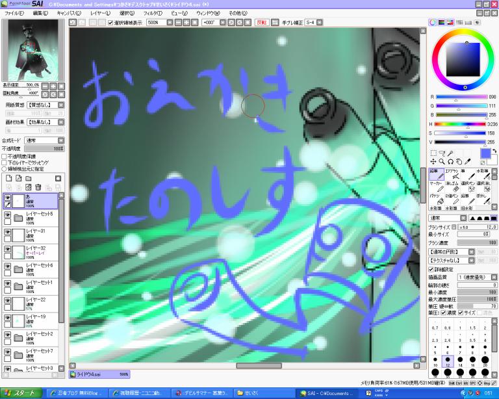Viewport: 499px width, 399px height.
Task: Open the 編集(E) menu
Action: coord(40,13)
